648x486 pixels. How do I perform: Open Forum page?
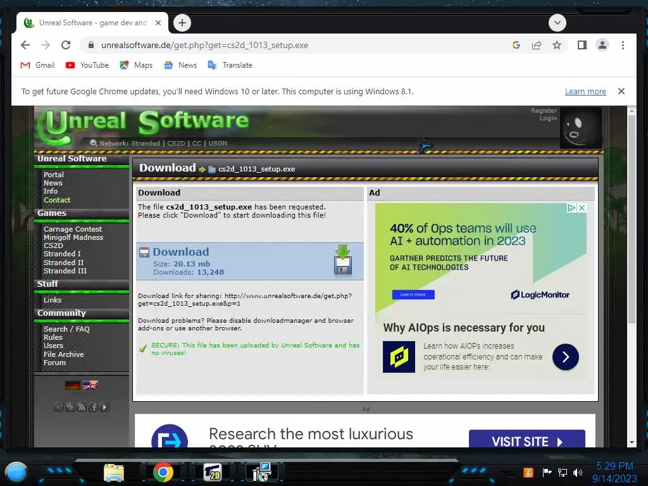[x=54, y=363]
